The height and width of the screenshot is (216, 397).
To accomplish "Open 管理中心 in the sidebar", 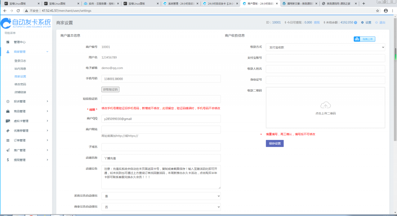I will pyautogui.click(x=20, y=42).
